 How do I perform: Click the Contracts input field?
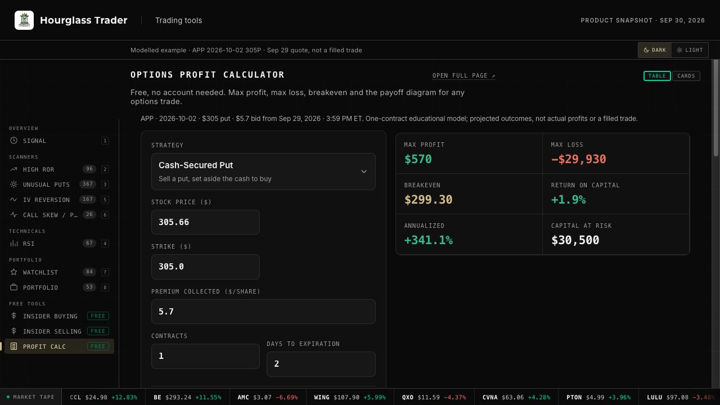coord(205,356)
